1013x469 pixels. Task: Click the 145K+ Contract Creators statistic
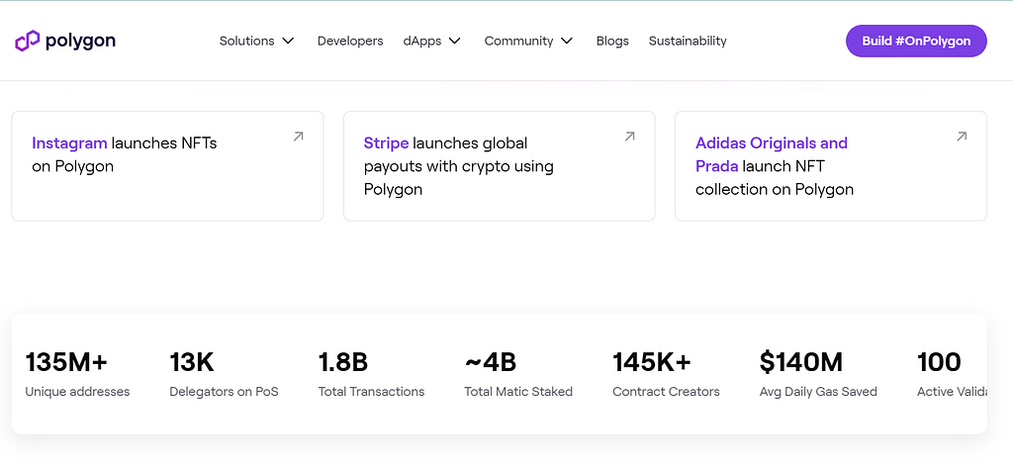click(666, 374)
